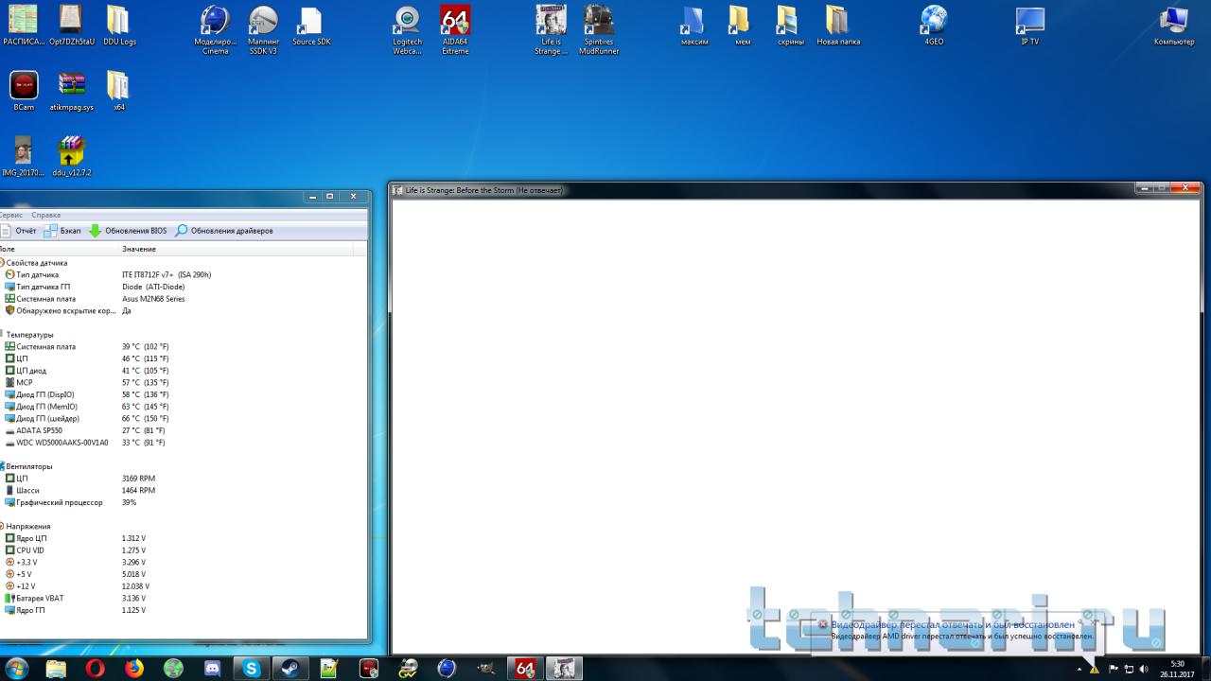Select the Source SDK desktop icon
1211x681 pixels.
310,26
